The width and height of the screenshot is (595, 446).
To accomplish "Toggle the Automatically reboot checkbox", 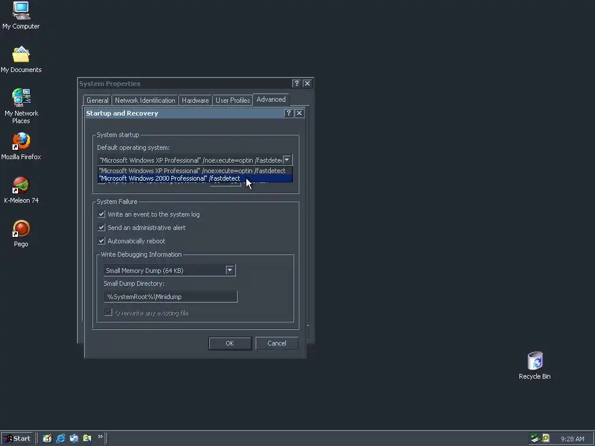I will click(x=101, y=241).
